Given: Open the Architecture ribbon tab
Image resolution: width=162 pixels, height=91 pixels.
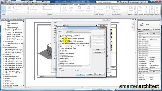Looking at the screenshot, I should [x=10, y=4].
